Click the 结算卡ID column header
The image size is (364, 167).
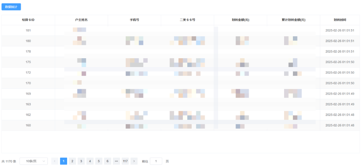click(x=28, y=20)
